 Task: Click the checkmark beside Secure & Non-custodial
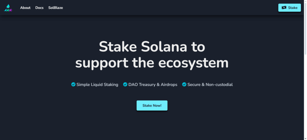point(184,84)
